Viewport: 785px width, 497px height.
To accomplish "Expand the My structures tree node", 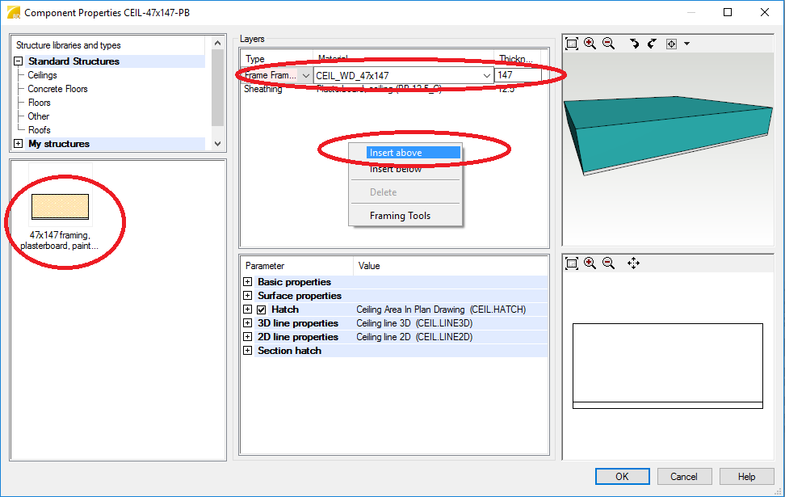I will click(18, 144).
